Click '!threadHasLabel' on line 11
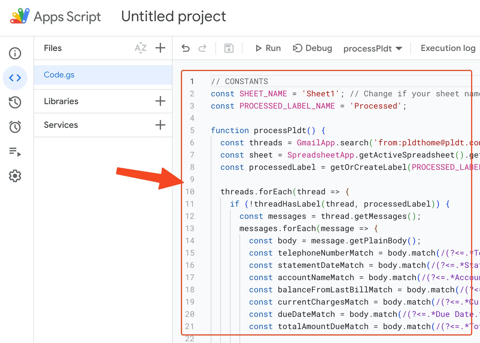This screenshot has height=343, width=480. click(x=285, y=204)
